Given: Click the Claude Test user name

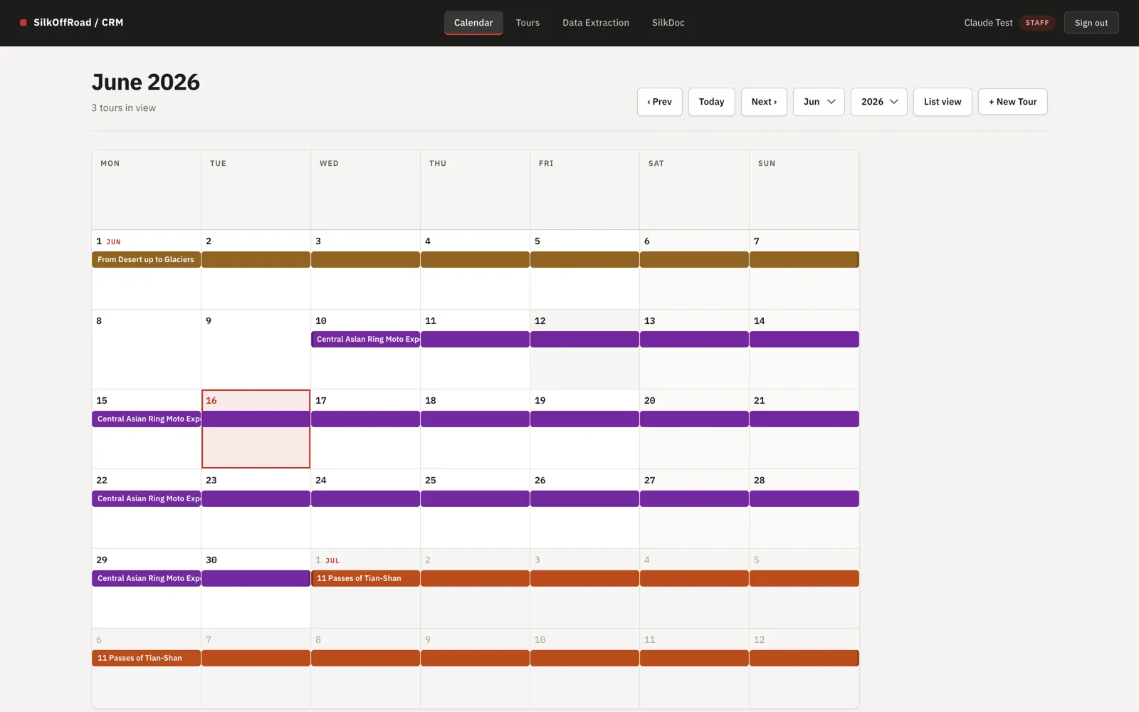Looking at the screenshot, I should tap(988, 23).
